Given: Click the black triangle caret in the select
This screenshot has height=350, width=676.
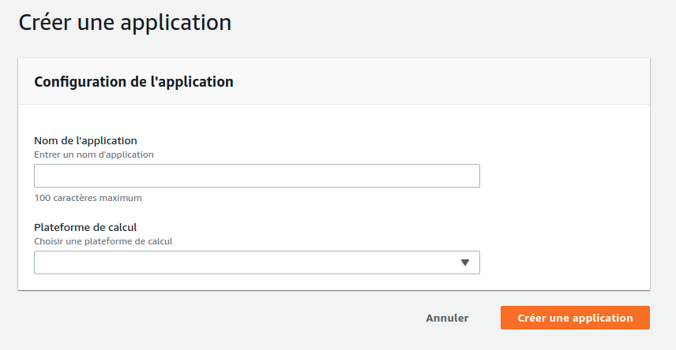Looking at the screenshot, I should (465, 262).
